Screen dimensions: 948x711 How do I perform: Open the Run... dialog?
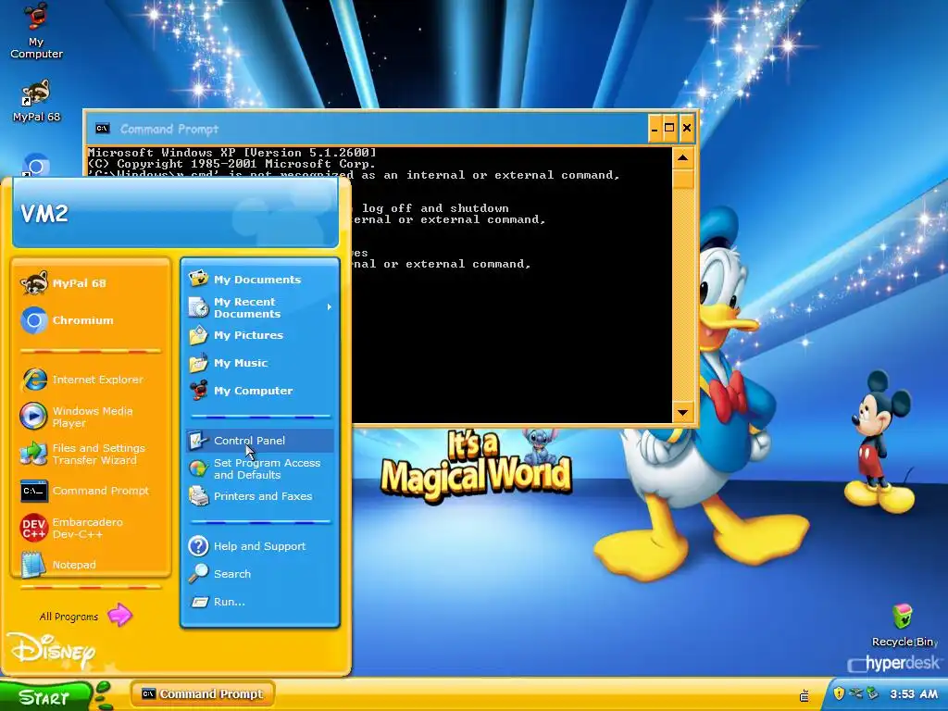(x=260, y=602)
